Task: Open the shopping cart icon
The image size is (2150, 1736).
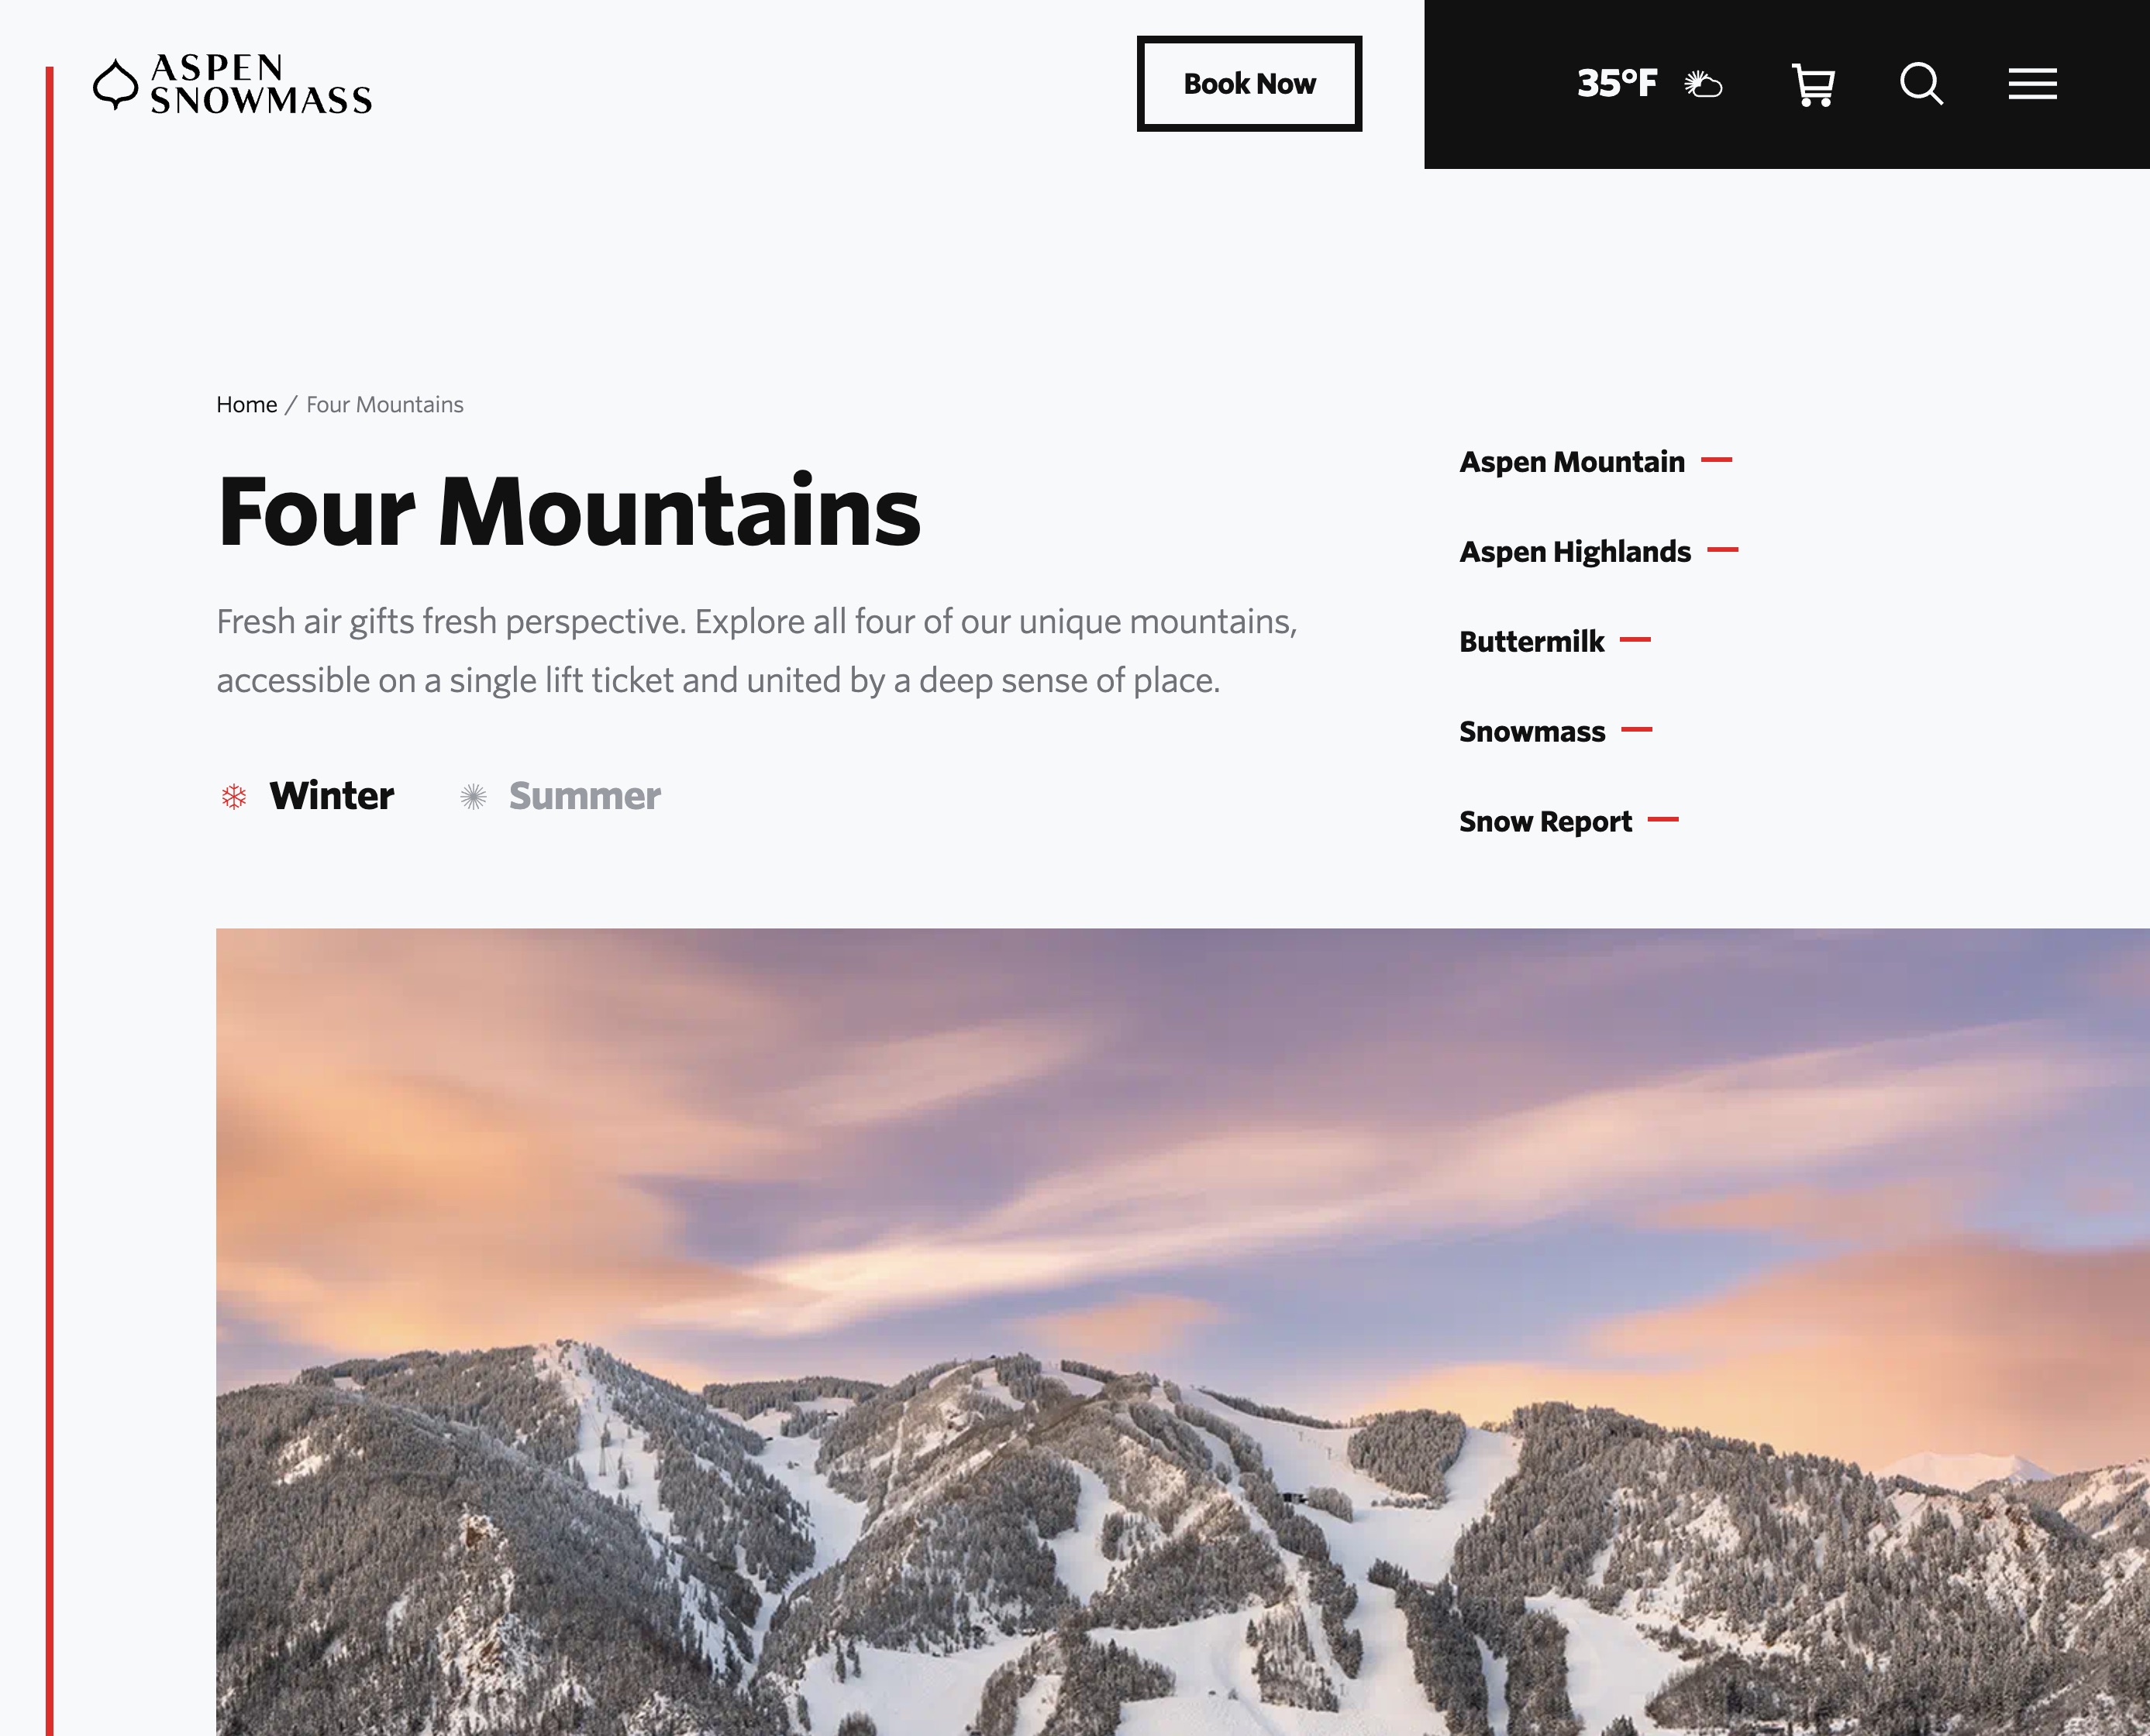Action: pos(1813,85)
